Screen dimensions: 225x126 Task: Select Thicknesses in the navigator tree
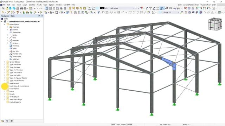click(17, 32)
